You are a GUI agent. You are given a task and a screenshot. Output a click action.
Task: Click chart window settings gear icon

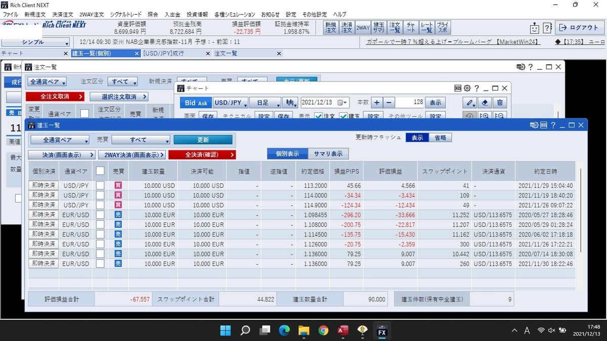pyautogui.click(x=467, y=88)
